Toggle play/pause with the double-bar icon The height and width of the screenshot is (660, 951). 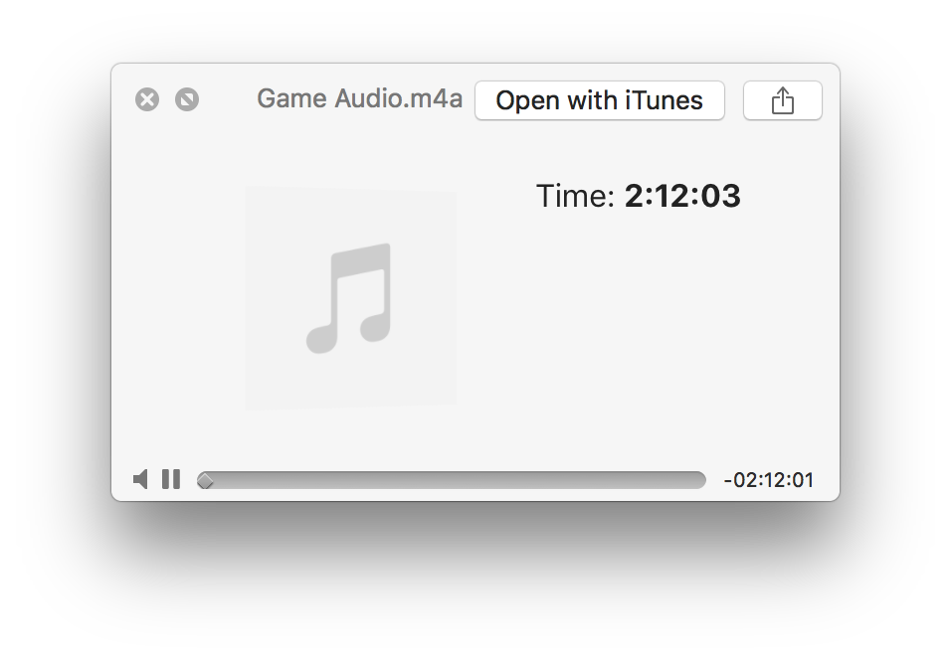tap(171, 479)
